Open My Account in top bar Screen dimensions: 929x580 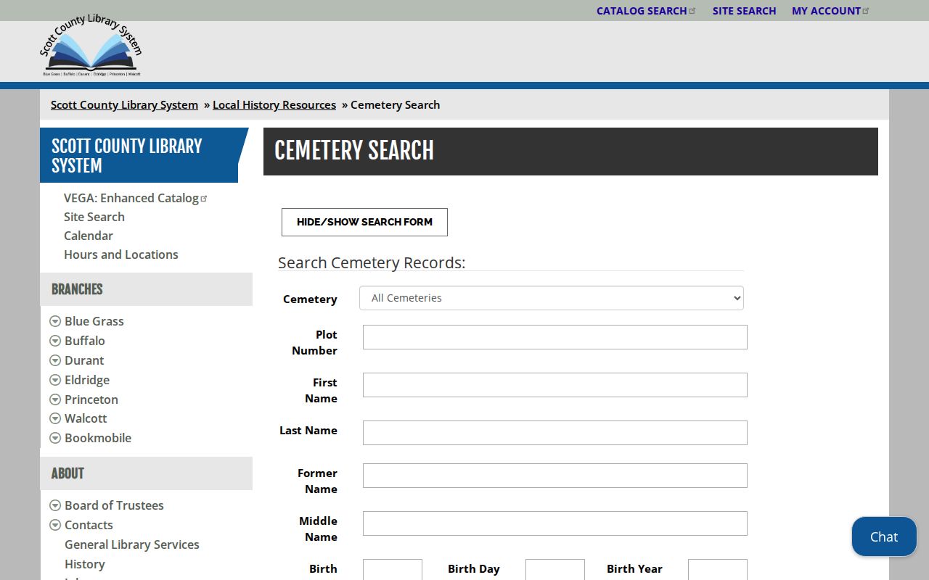[x=830, y=11]
